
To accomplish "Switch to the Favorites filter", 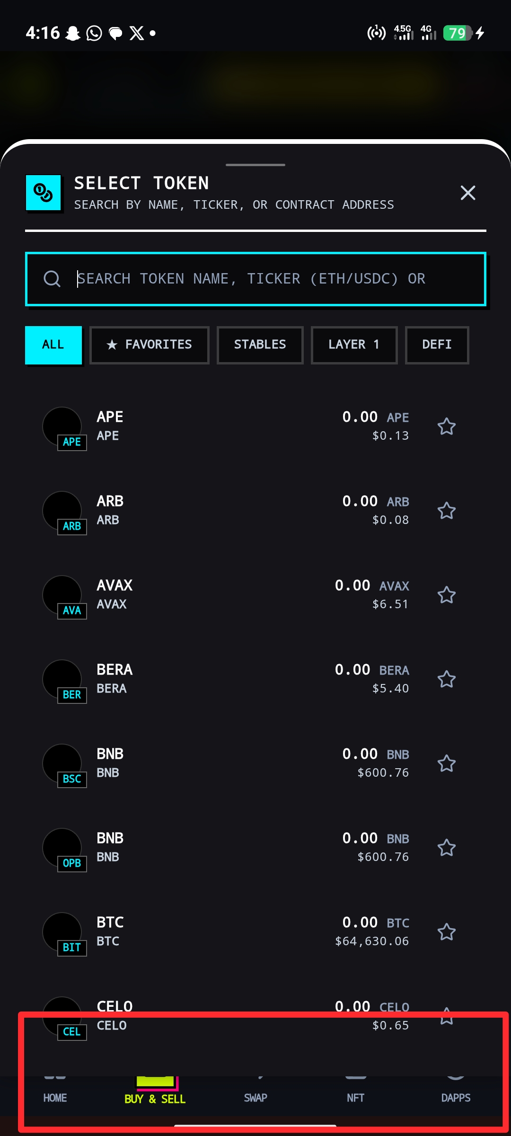I will coord(150,345).
